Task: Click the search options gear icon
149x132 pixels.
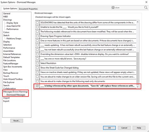Action: coord(113,8)
